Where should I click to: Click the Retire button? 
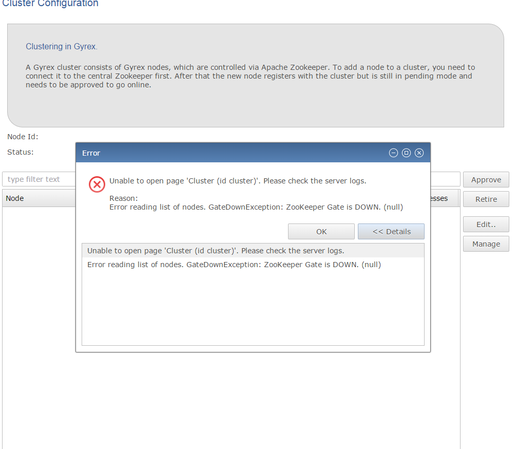[x=486, y=199]
